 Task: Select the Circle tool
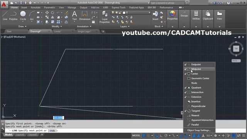click(x=23, y=15)
